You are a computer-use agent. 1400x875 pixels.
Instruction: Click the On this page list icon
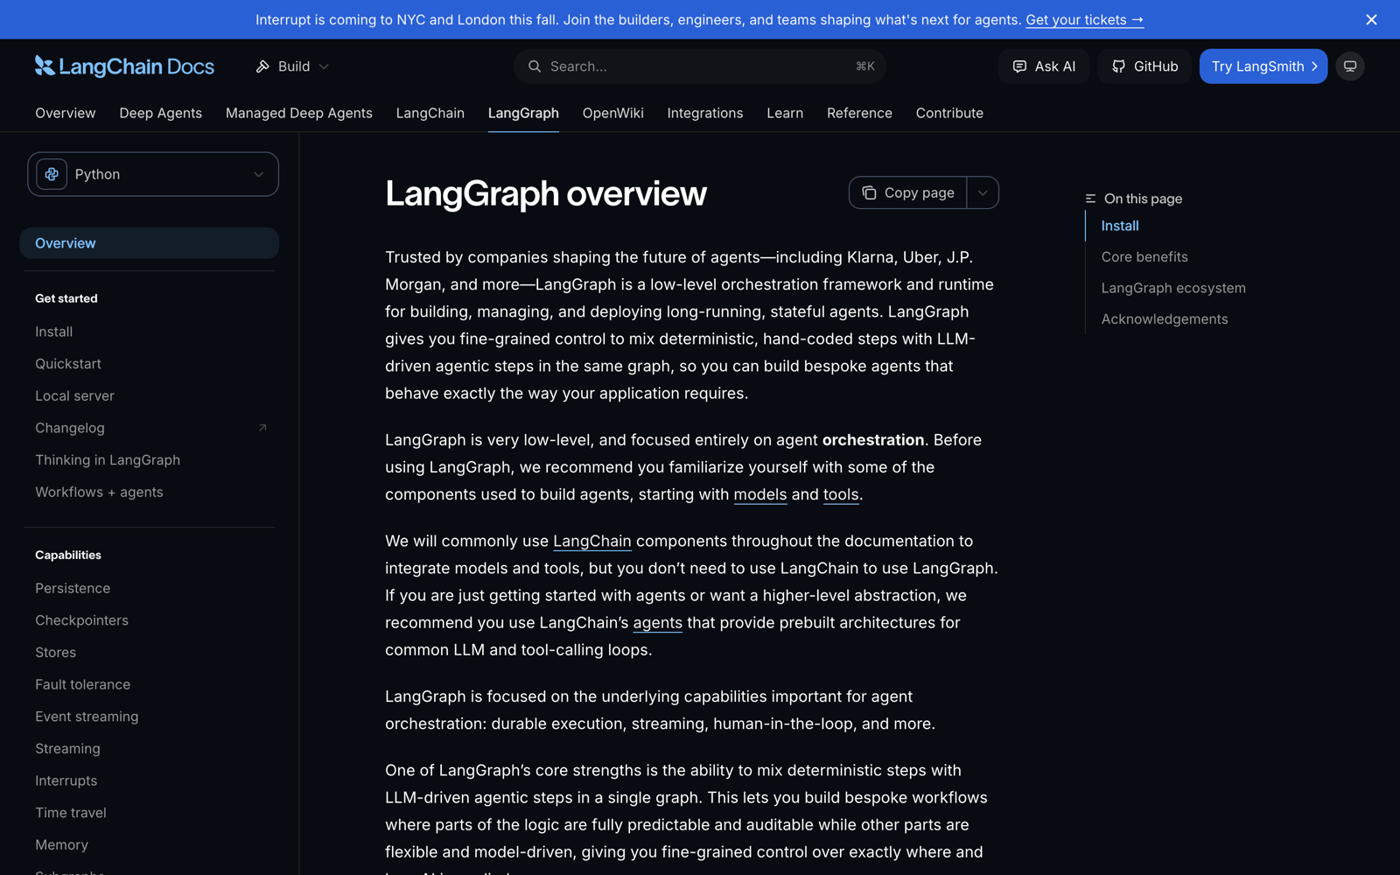click(x=1090, y=199)
